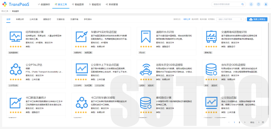Open the help question mark icon

(258, 4)
